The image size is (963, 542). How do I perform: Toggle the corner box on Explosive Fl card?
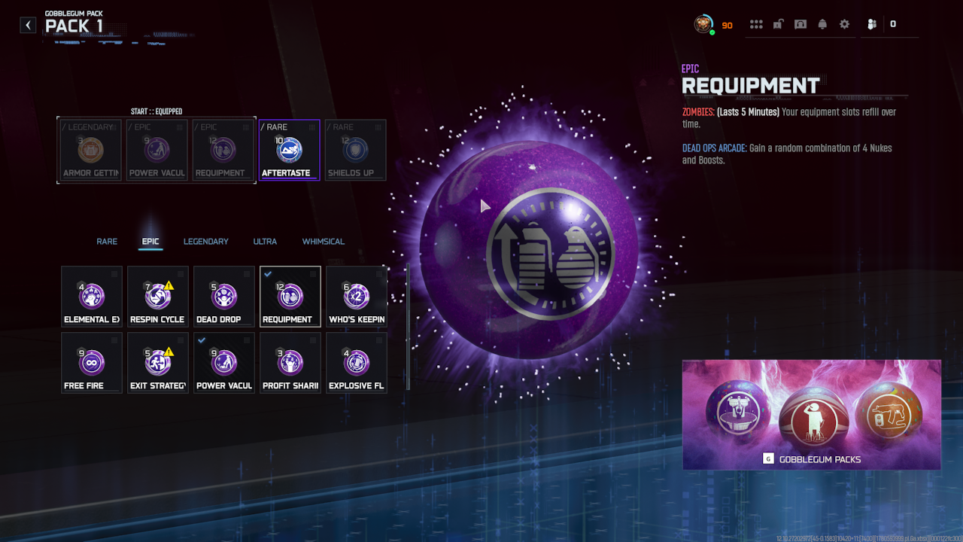[x=379, y=340]
